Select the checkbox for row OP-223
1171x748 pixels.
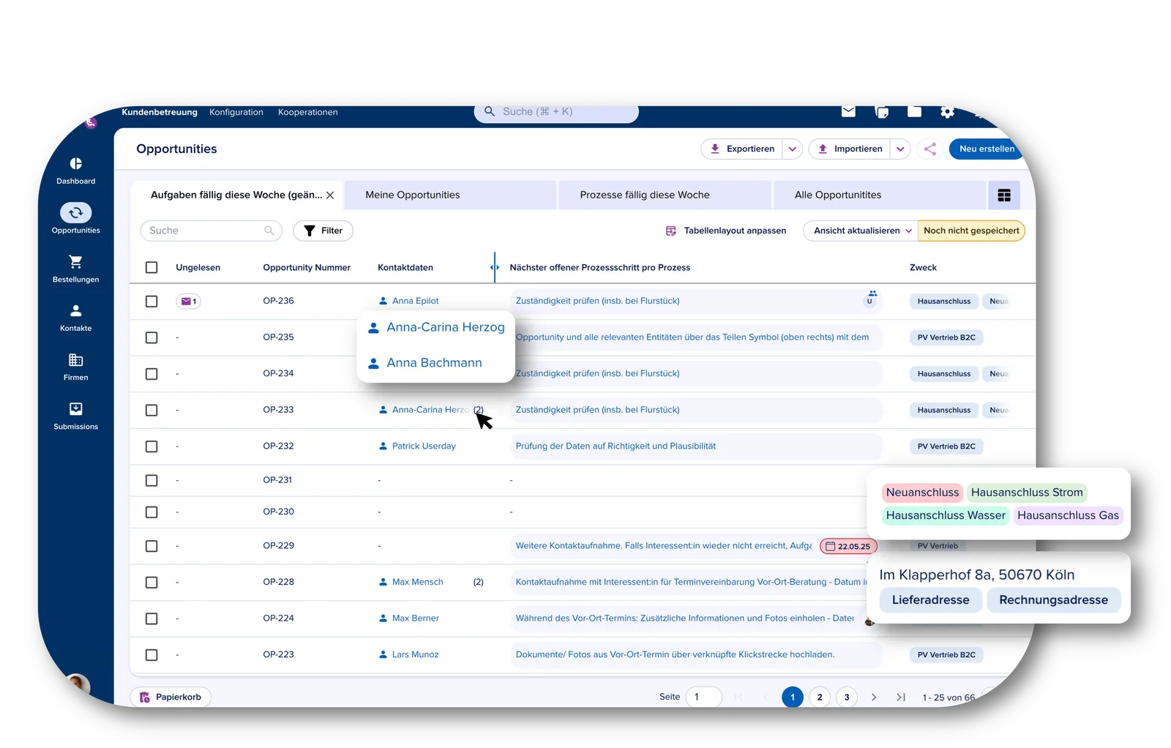[151, 656]
